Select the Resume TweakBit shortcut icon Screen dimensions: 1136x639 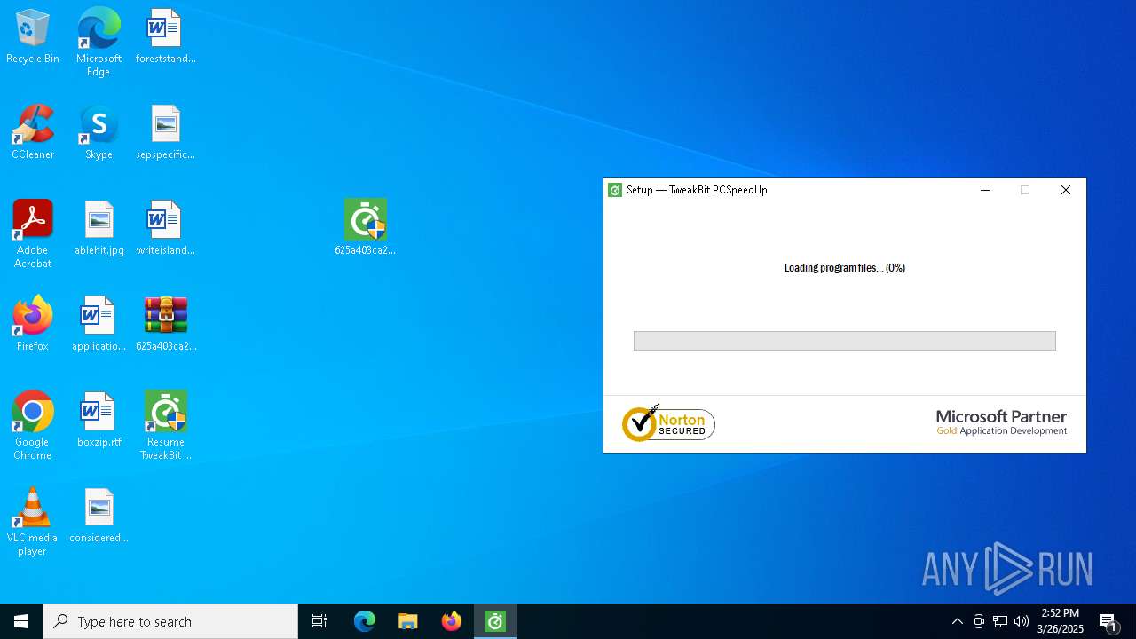pos(165,426)
